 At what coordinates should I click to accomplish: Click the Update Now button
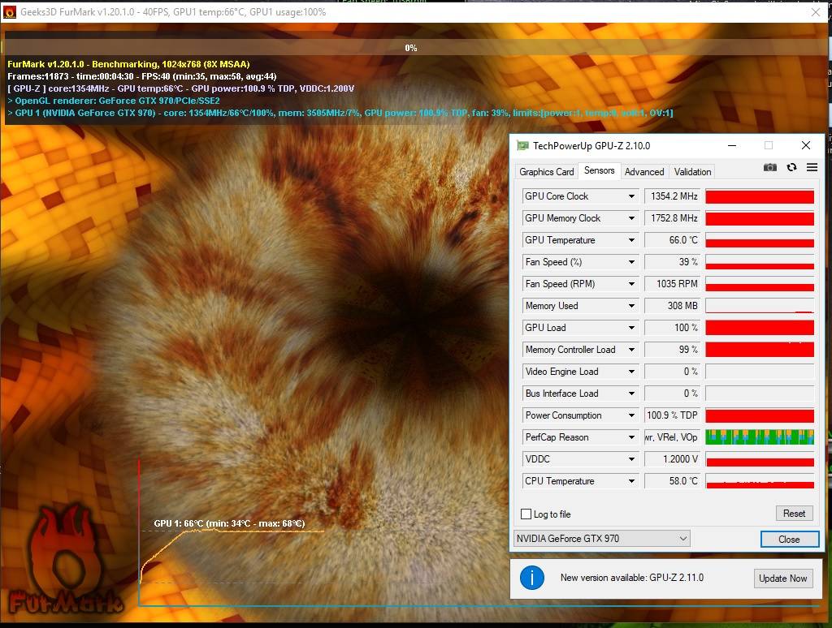[x=782, y=579]
